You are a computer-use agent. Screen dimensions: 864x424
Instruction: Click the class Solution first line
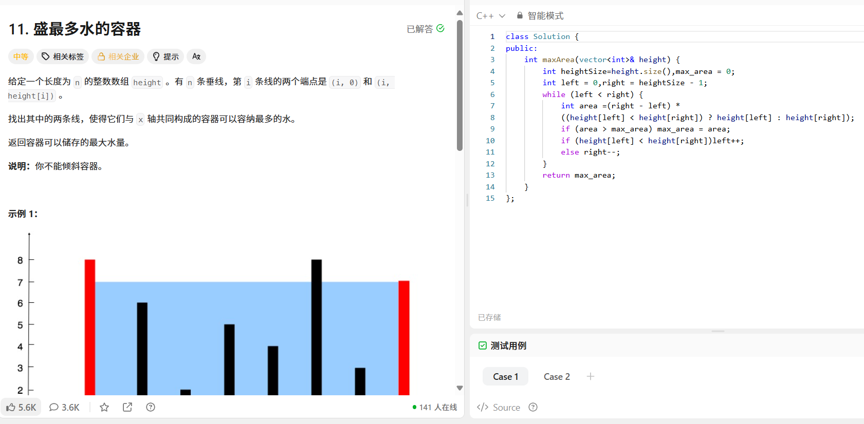pyautogui.click(x=542, y=36)
